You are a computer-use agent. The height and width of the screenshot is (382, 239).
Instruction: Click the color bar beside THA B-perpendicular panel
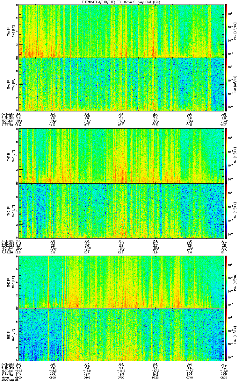point(226,31)
